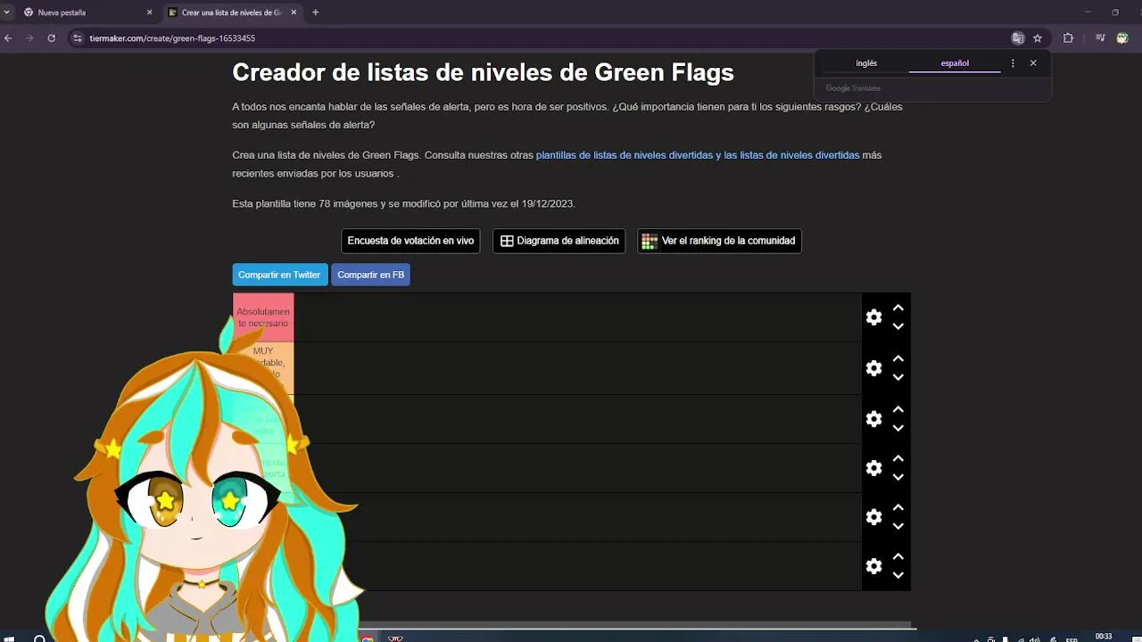The image size is (1142, 642).
Task: Go back with browser back arrow
Action: click(x=8, y=38)
